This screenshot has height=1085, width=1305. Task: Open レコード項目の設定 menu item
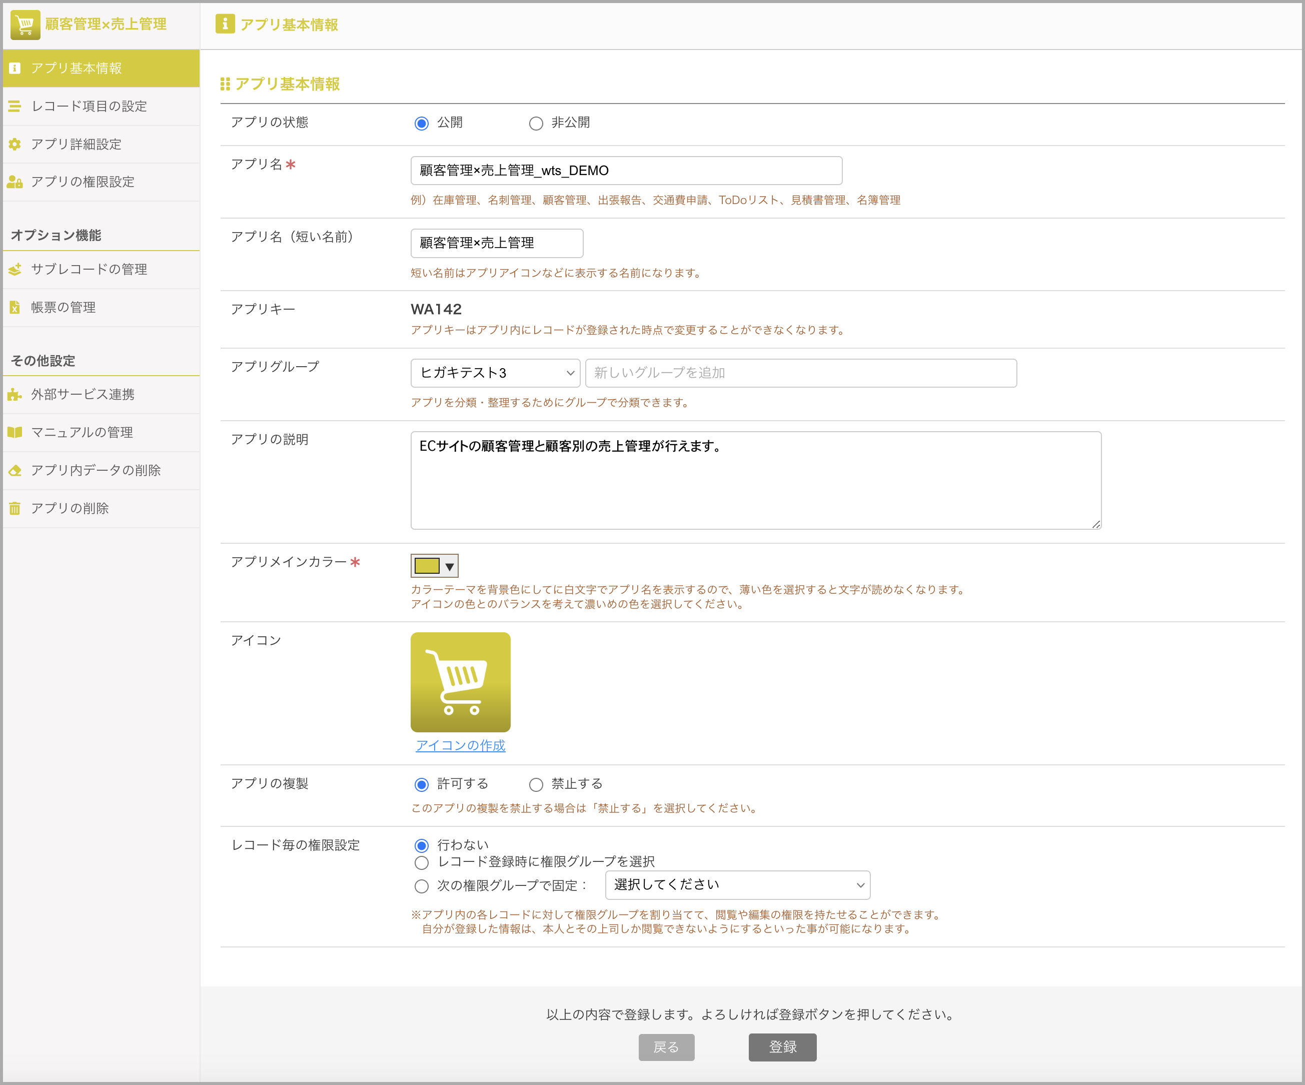tap(102, 106)
